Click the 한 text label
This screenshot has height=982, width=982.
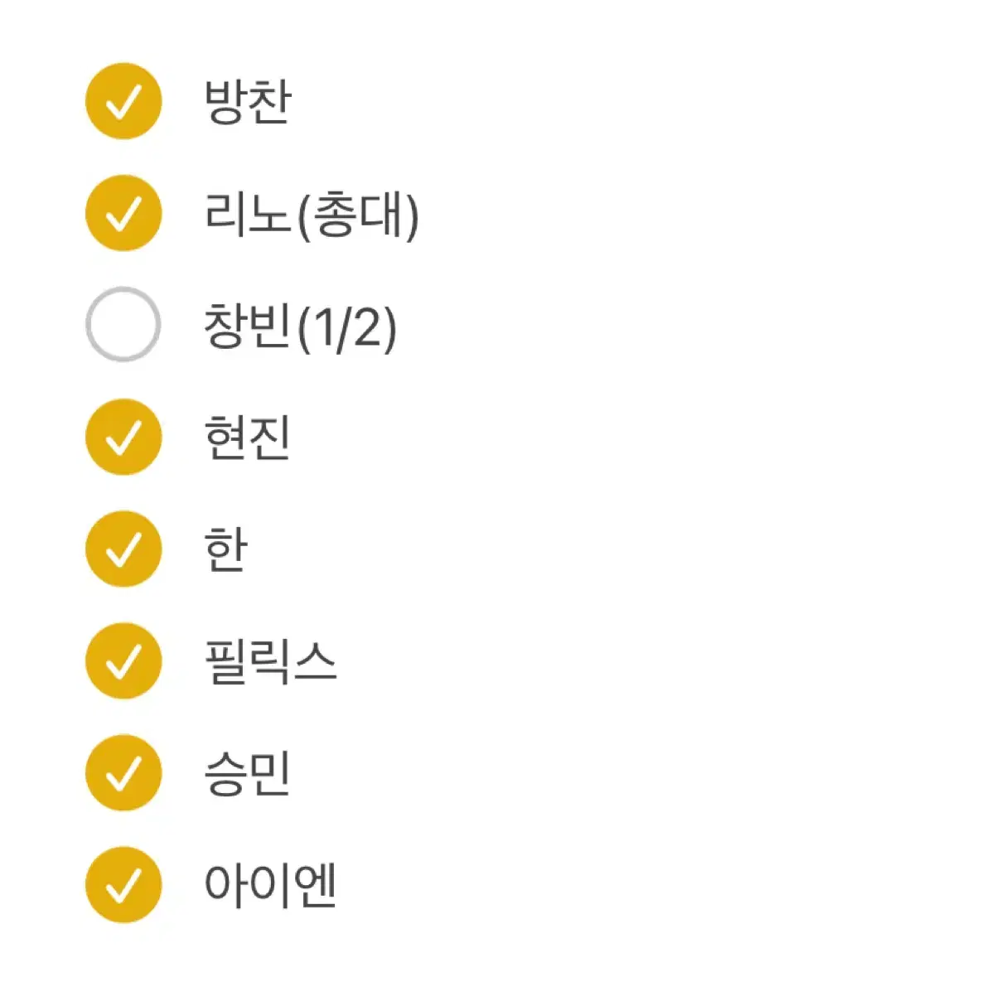226,549
